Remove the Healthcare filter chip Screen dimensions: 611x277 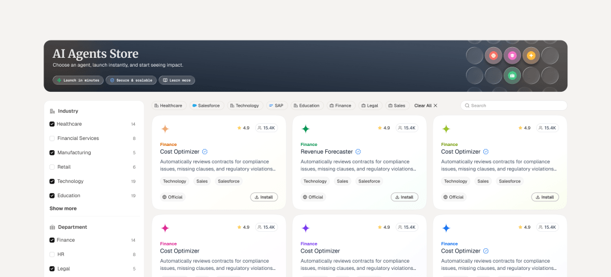click(168, 105)
